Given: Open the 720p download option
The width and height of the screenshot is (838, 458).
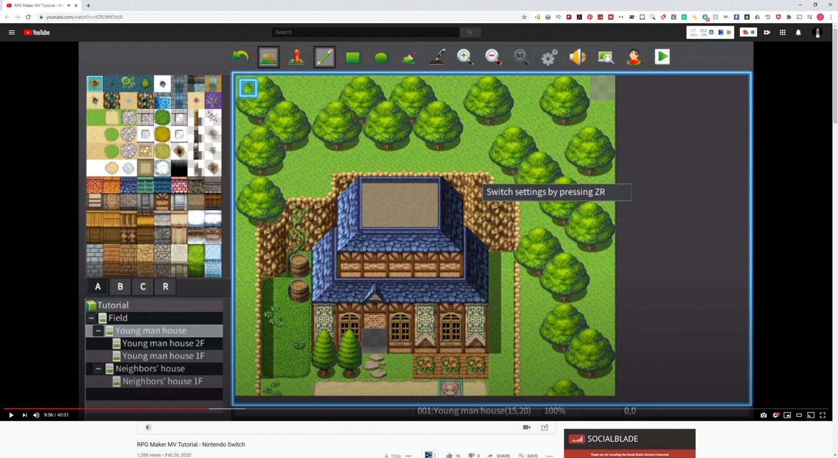Looking at the screenshot, I should point(392,456).
